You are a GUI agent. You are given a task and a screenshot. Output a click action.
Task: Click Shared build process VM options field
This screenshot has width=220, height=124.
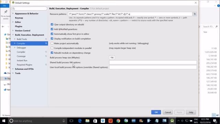click(153, 62)
